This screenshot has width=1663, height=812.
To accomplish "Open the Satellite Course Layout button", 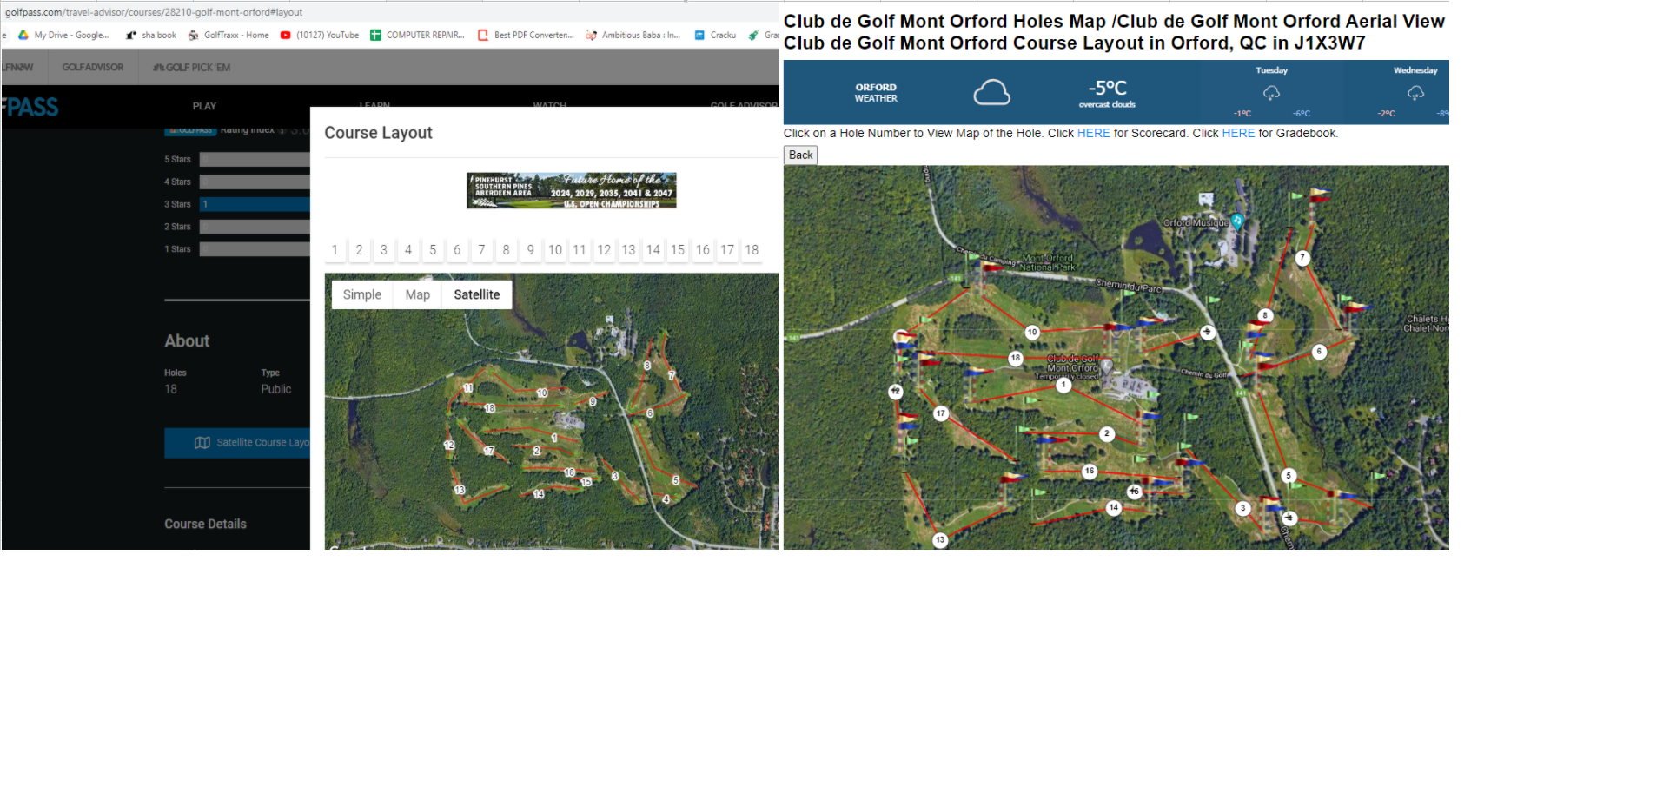I will [x=237, y=443].
